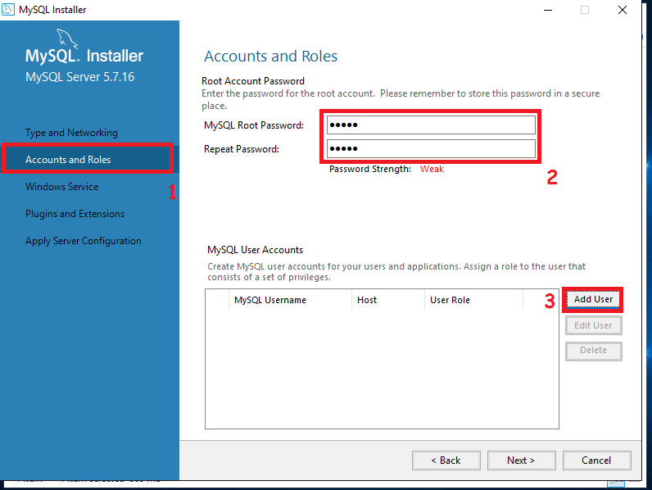Click the MySQL Installer title bar icon

[x=8, y=9]
